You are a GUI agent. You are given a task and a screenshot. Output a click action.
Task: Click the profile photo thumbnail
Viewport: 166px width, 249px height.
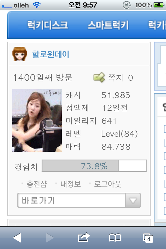(x=37, y=120)
